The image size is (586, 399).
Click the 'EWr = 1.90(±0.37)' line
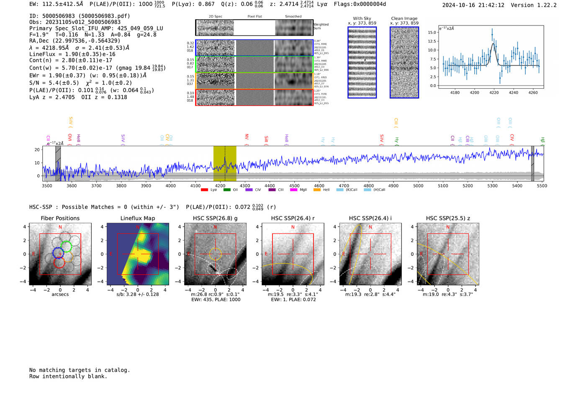click(x=57, y=75)
